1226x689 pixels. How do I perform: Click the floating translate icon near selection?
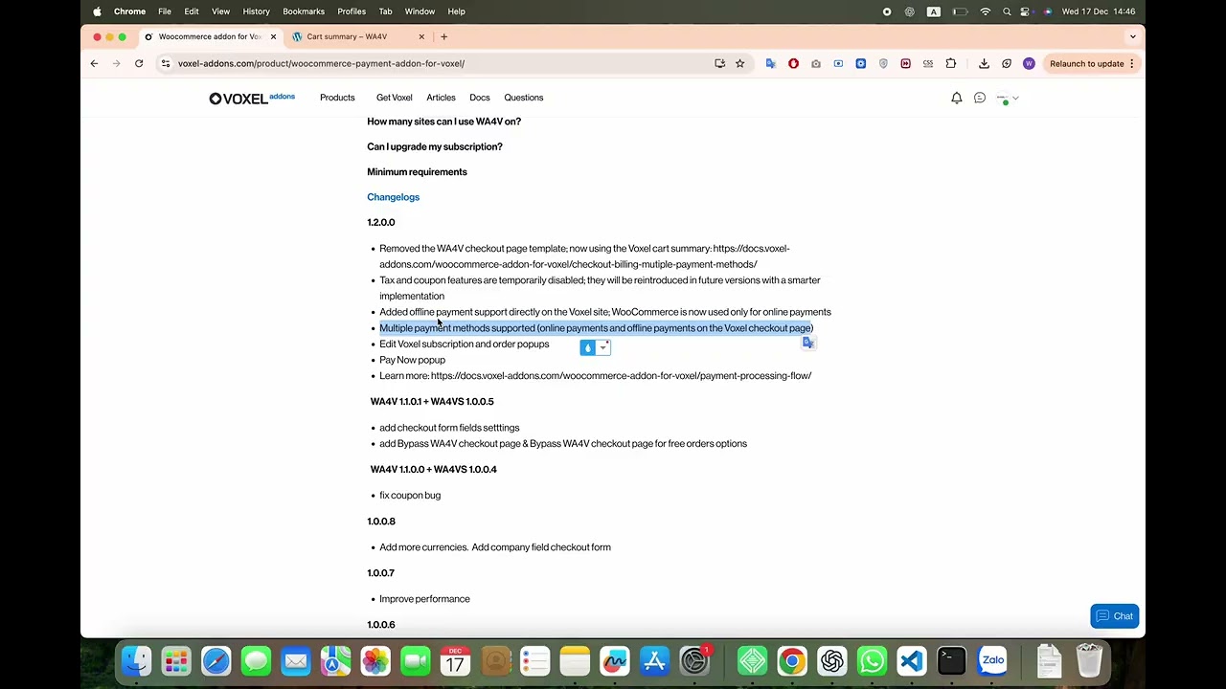[x=808, y=343]
